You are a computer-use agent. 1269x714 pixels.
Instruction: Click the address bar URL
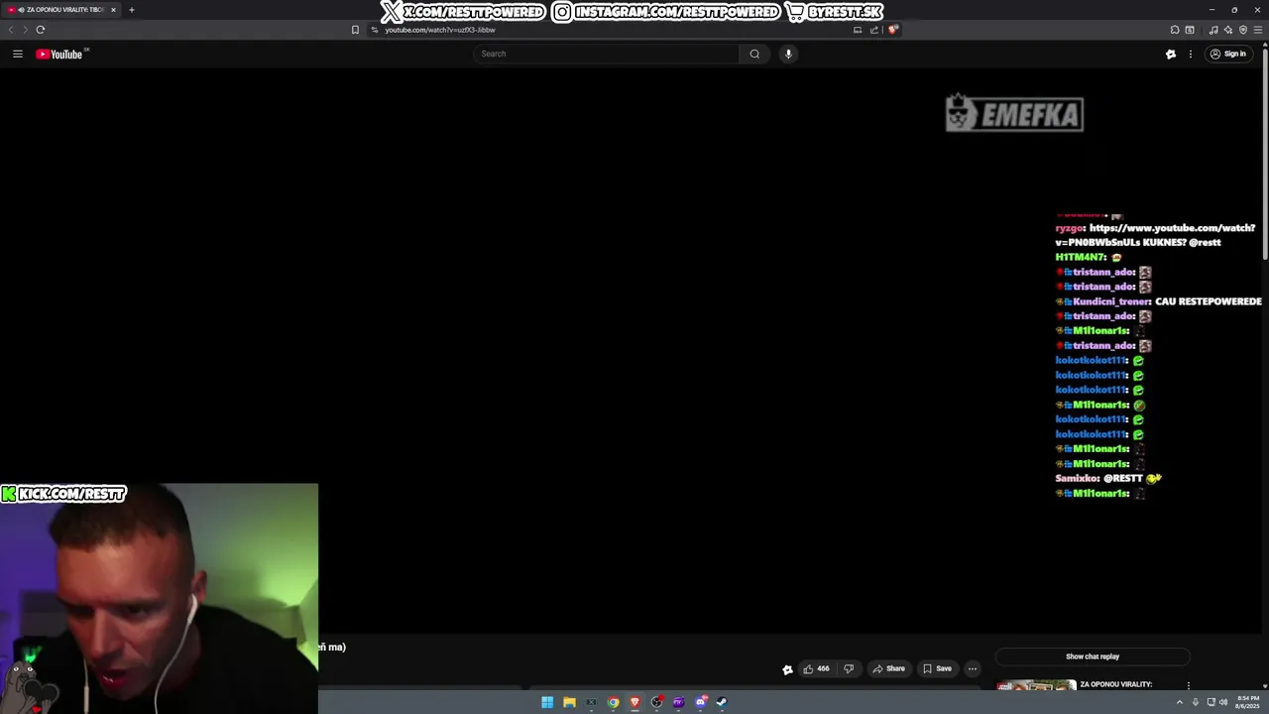point(440,30)
